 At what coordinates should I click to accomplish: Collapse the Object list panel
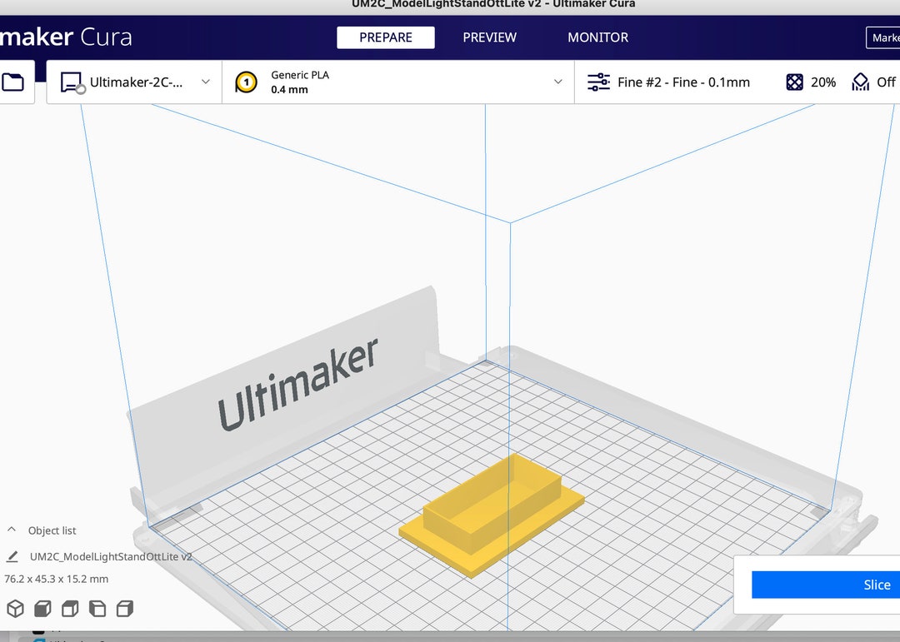click(x=12, y=530)
